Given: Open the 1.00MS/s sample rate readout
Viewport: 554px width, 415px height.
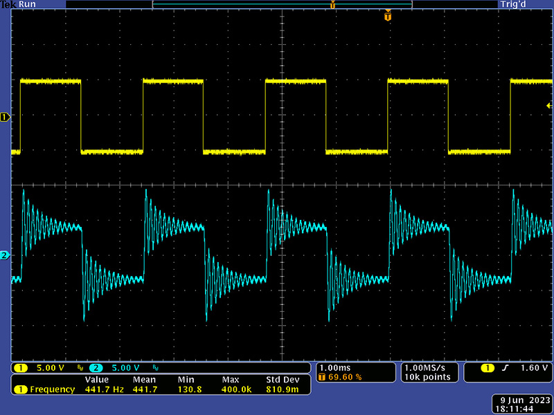Looking at the screenshot, I should 427,367.
